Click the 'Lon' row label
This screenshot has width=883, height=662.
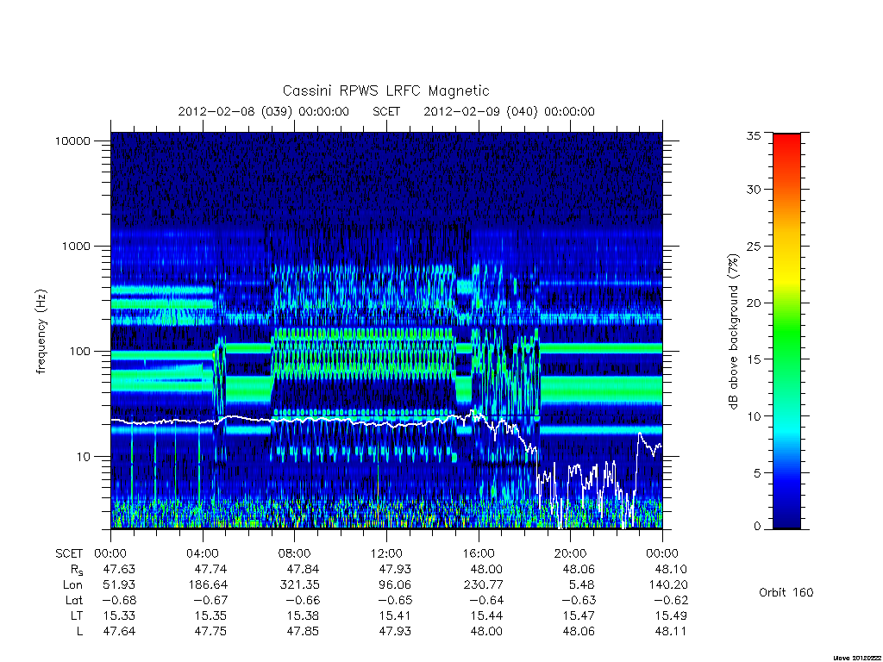pos(72,585)
